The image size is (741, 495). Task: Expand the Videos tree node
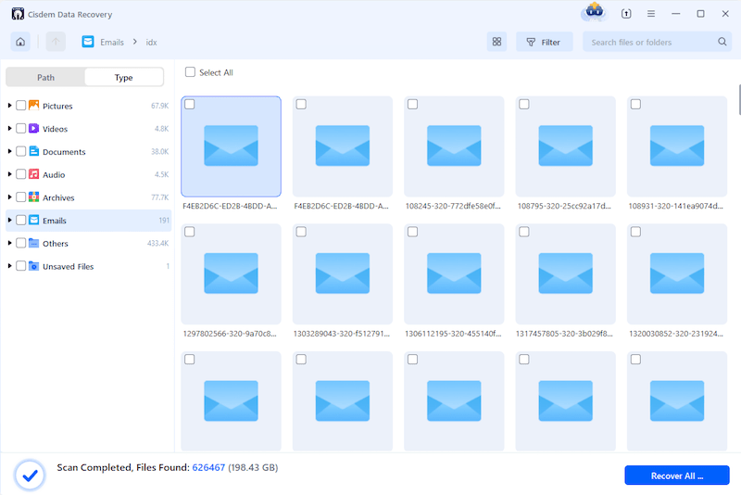click(9, 128)
